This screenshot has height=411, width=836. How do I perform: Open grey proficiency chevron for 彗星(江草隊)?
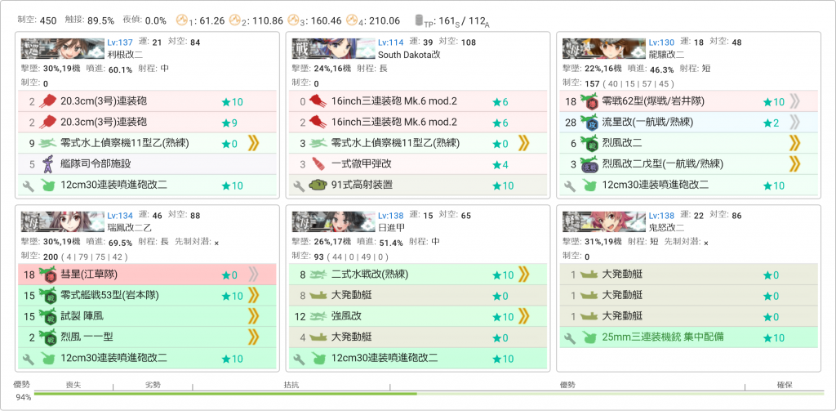tap(254, 275)
